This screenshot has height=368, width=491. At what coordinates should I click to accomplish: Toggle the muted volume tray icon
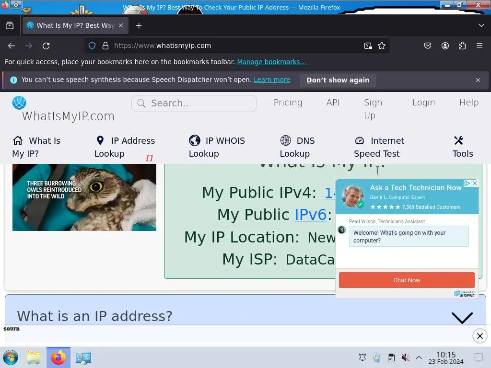[406, 357]
